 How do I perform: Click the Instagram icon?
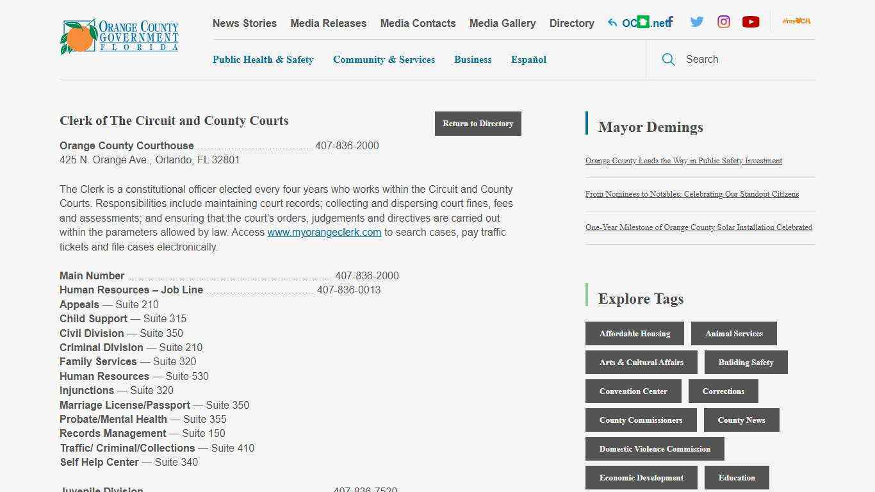[x=723, y=21]
